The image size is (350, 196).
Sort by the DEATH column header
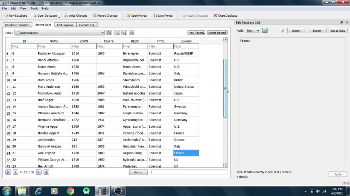click(x=109, y=41)
